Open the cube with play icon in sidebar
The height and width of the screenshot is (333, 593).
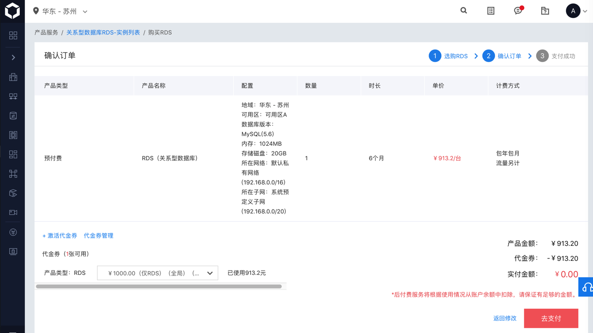[x=13, y=193]
